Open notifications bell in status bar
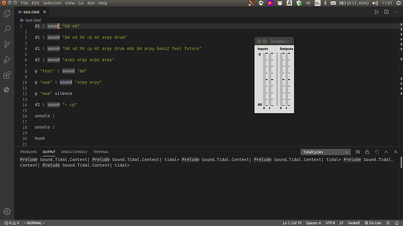The image size is (403, 226). (397, 223)
